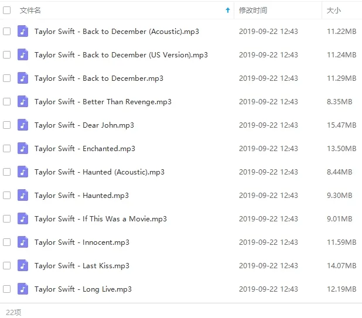The image size is (362, 318).
Task: Select the Dear John.mp3 checkbox
Action: (6, 125)
